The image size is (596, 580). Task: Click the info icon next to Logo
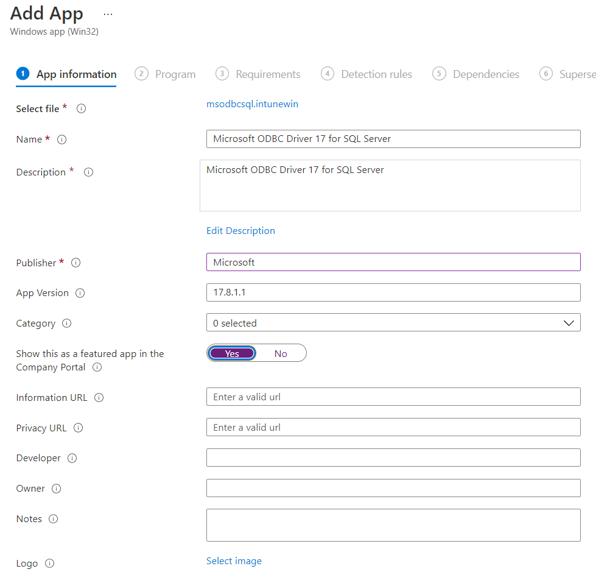(x=49, y=564)
